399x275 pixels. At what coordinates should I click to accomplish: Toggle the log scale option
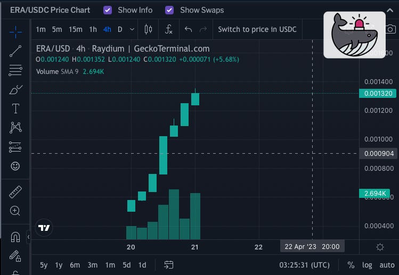tap(367, 265)
